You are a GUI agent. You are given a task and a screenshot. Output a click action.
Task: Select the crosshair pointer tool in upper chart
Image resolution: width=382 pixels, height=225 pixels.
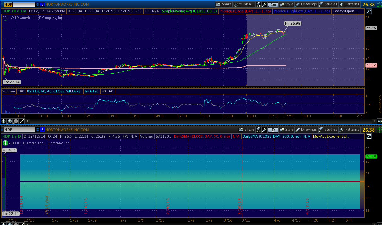click(x=4, y=121)
